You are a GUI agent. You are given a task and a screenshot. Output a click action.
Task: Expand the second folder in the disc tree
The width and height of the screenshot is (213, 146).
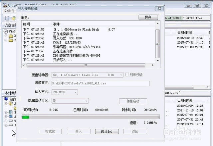coord(6,40)
